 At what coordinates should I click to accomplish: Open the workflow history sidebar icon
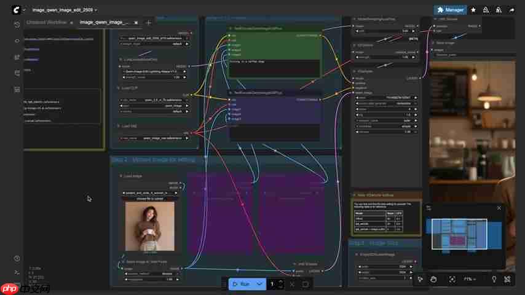(x=17, y=25)
